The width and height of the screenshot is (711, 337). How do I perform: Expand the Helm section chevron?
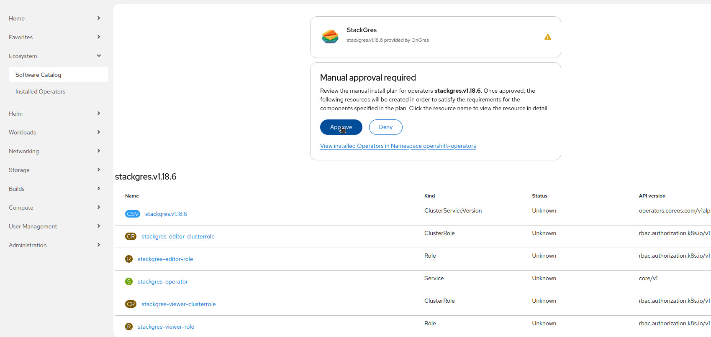point(99,113)
